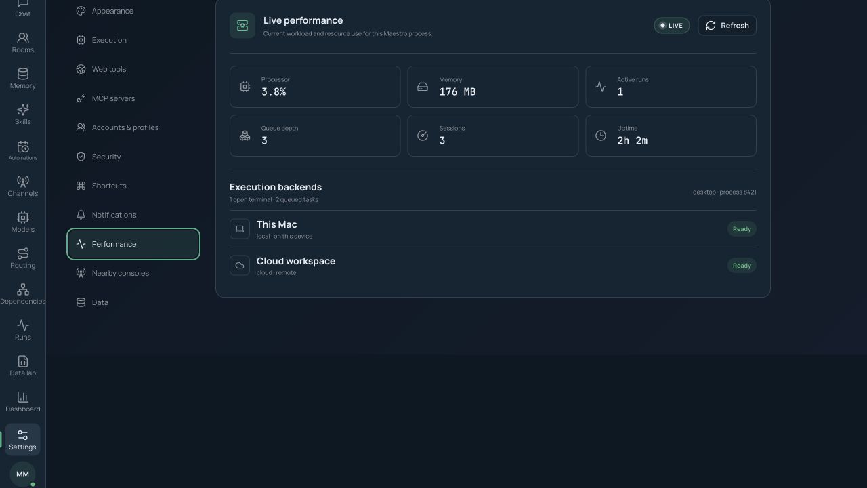Click the This Mac backend name
The height and width of the screenshot is (488, 867).
point(276,224)
